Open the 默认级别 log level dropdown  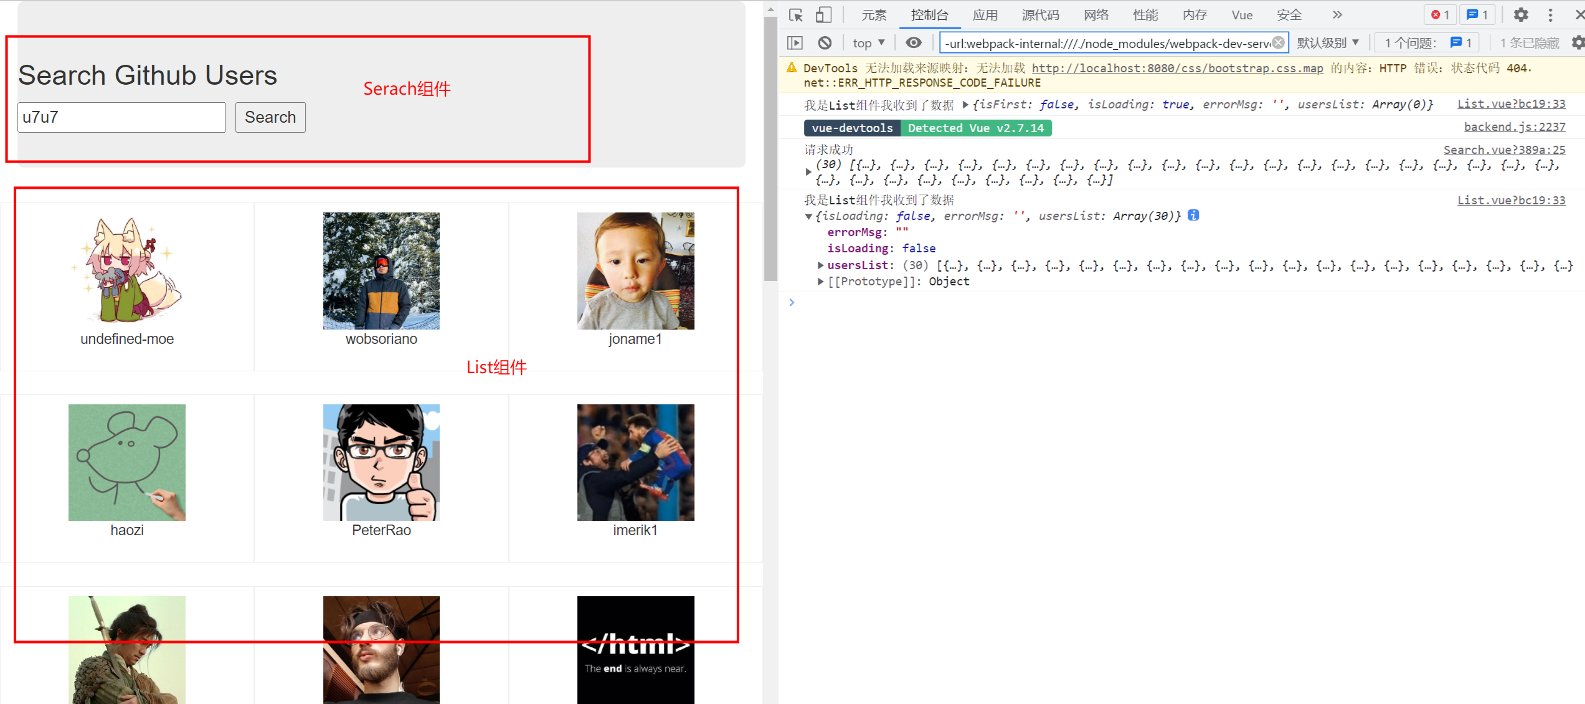1328,43
